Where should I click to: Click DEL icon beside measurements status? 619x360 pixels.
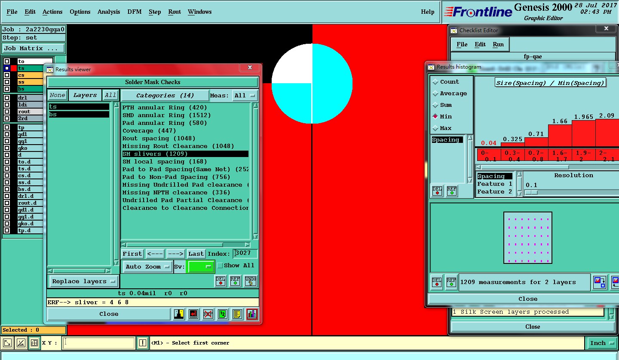(437, 282)
